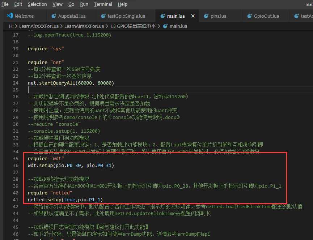Expand the chevron before main.lua breadcrumb
Image resolution: width=313 pixels, height=240 pixels.
click(159, 26)
